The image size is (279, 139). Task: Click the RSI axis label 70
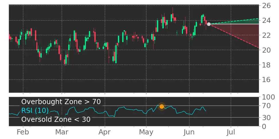pyautogui.click(x=266, y=106)
